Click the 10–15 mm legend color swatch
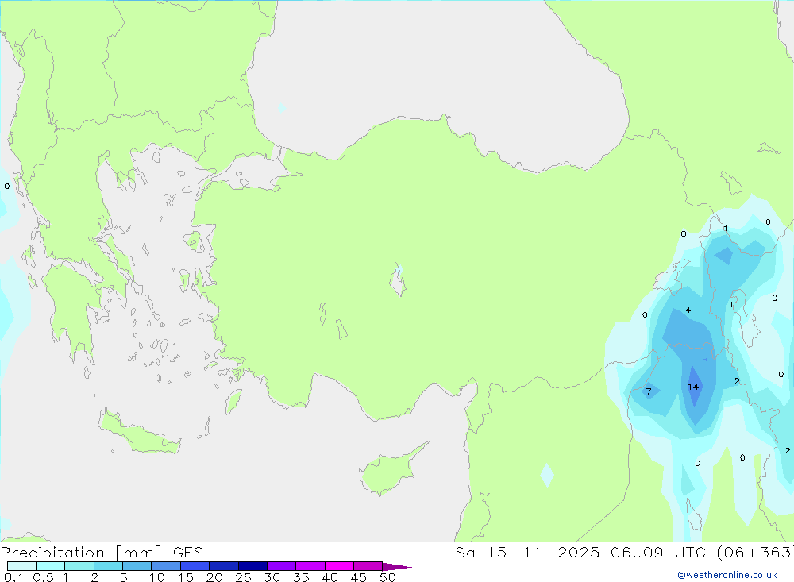The image size is (794, 582). (x=166, y=566)
